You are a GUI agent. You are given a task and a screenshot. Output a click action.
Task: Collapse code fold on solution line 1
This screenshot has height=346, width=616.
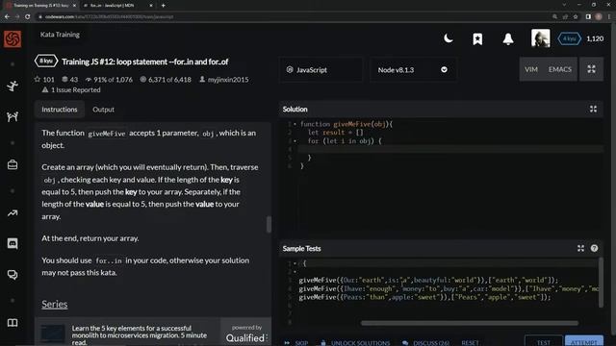(x=295, y=124)
